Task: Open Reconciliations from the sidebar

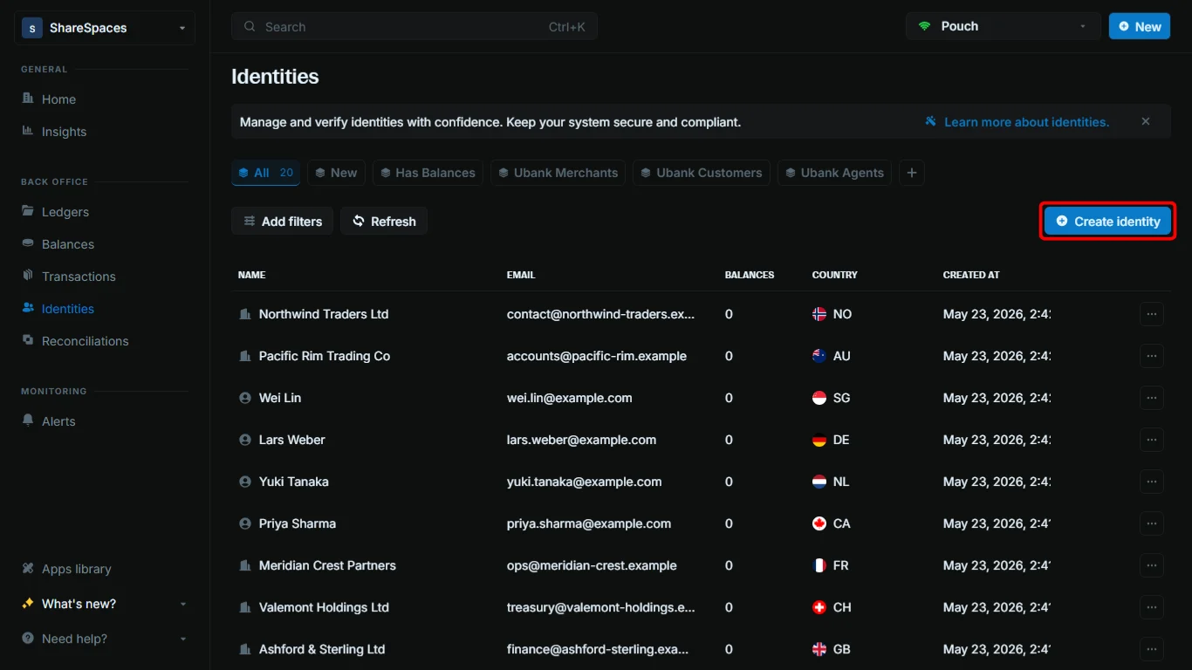Action: [85, 341]
